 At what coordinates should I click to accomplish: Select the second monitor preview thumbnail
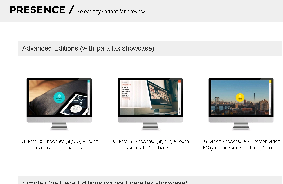coord(150,104)
